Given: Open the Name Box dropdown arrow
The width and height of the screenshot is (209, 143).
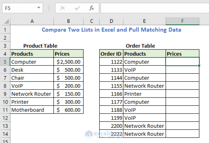Looking at the screenshot, I should coord(39,8).
